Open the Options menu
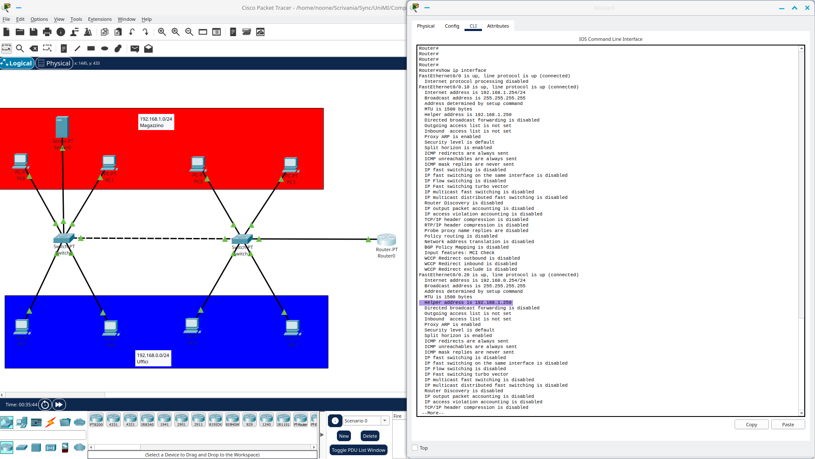This screenshot has width=815, height=459. click(x=39, y=19)
